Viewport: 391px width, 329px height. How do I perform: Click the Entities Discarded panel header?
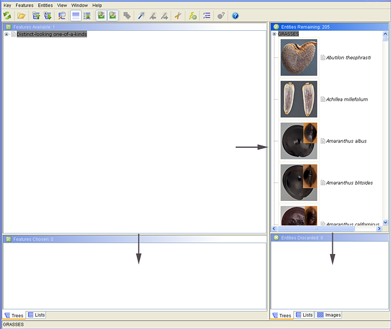pos(330,238)
